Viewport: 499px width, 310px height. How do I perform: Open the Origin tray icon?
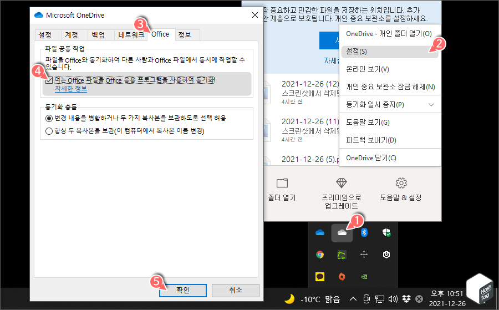[x=342, y=277]
